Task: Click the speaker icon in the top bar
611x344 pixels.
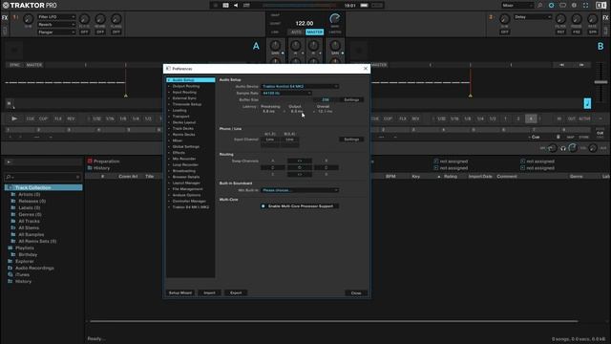Action: [236, 6]
